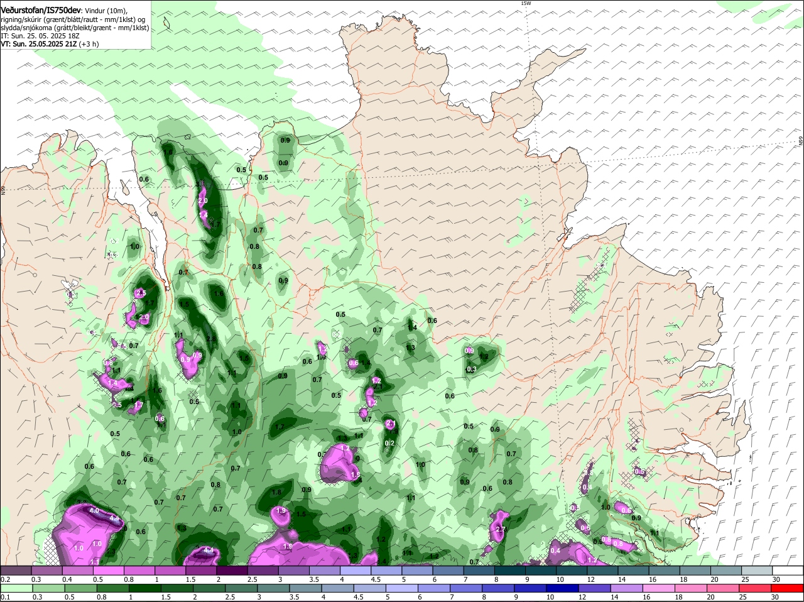Click the rigning/skúrir legend description line

point(74,19)
